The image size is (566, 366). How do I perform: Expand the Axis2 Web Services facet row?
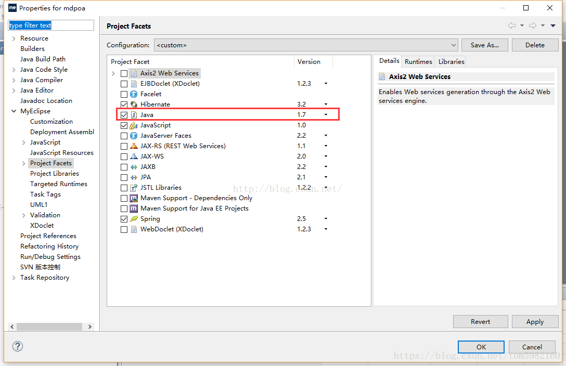(x=113, y=73)
